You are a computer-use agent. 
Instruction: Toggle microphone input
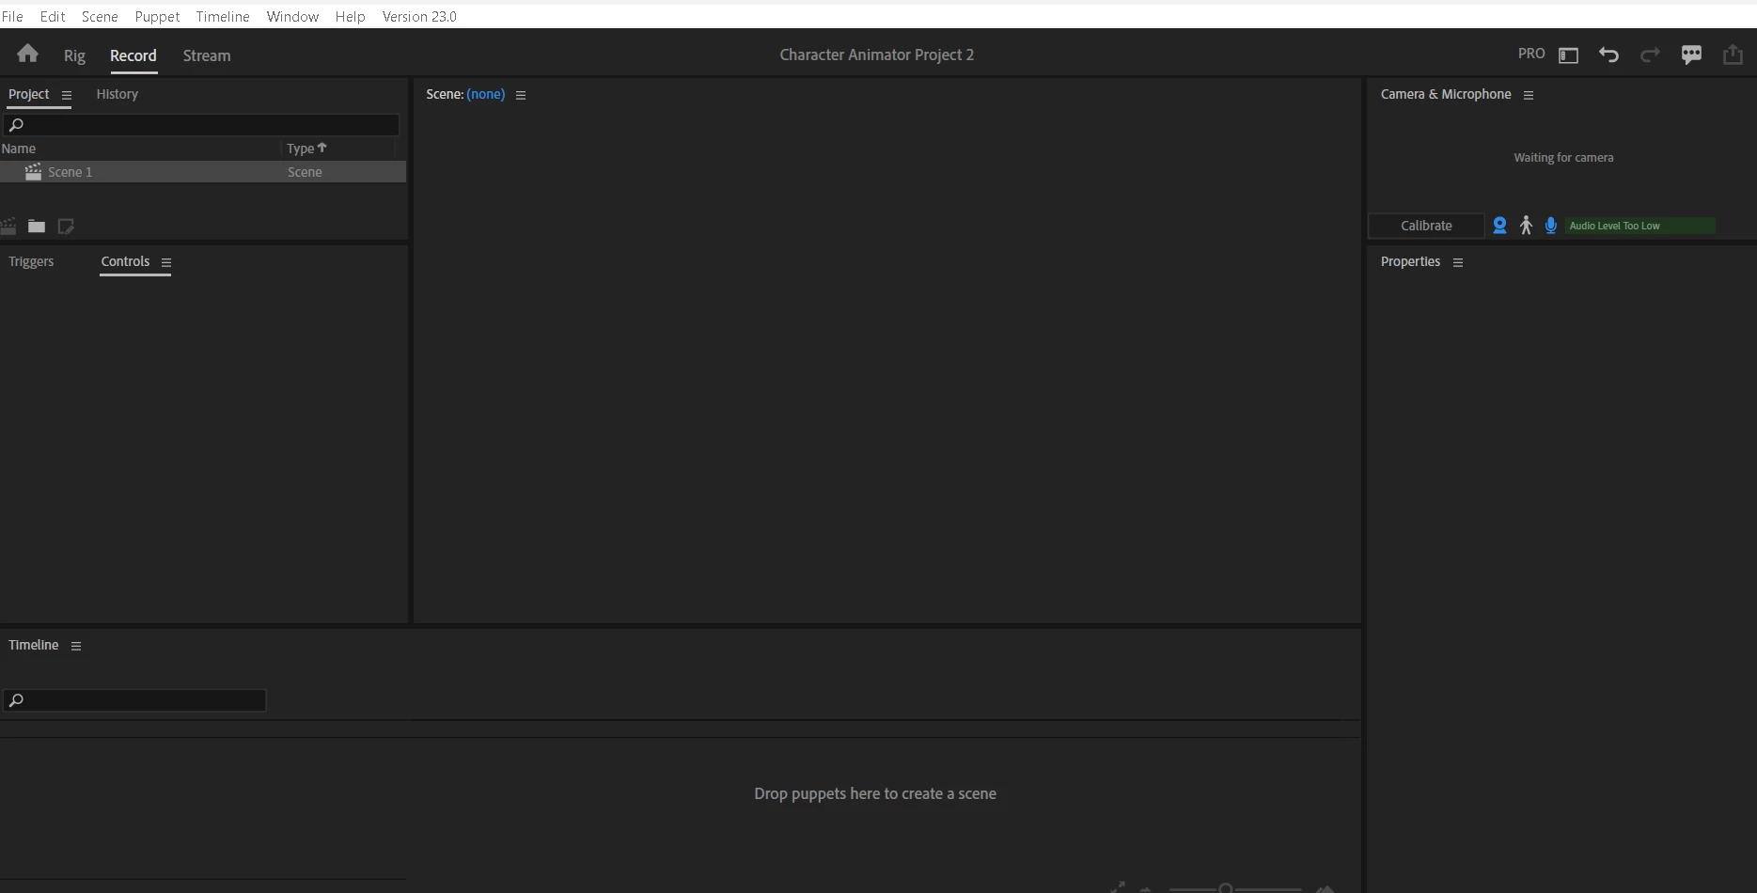click(x=1551, y=226)
